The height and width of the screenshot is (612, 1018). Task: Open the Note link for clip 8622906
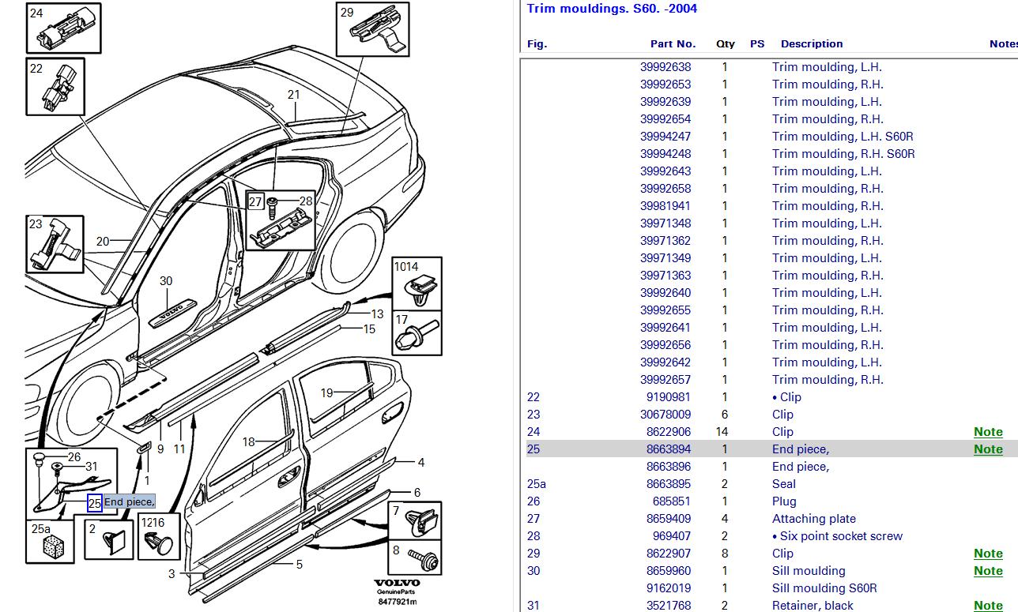(x=987, y=432)
